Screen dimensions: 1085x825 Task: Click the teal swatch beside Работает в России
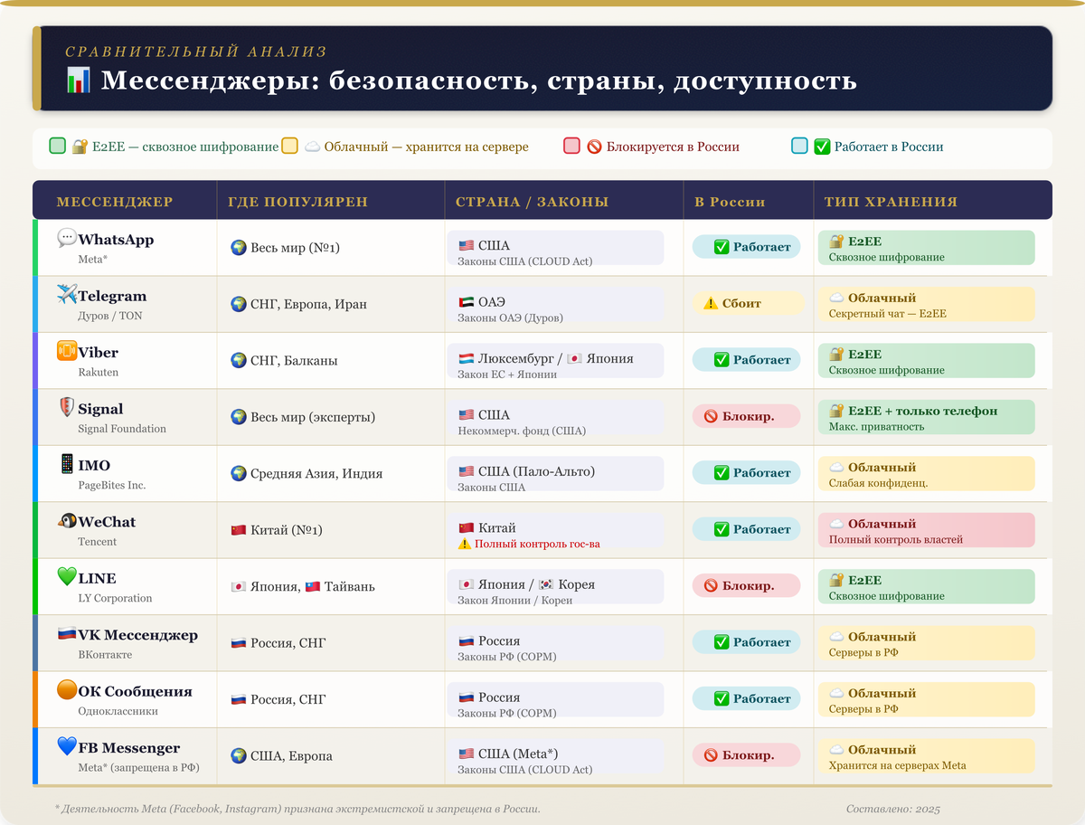799,147
